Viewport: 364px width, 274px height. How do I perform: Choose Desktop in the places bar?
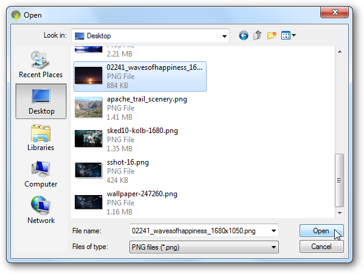tap(41, 101)
